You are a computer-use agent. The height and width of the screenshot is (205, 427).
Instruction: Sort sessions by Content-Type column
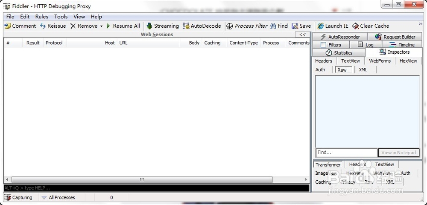(x=244, y=43)
